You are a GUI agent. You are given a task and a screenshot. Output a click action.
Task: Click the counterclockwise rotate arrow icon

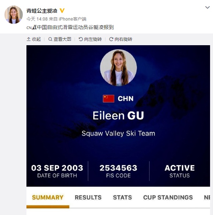pos(80,39)
